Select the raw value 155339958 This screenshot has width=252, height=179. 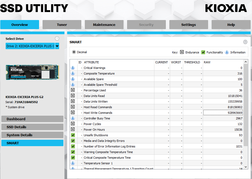tap(235, 102)
